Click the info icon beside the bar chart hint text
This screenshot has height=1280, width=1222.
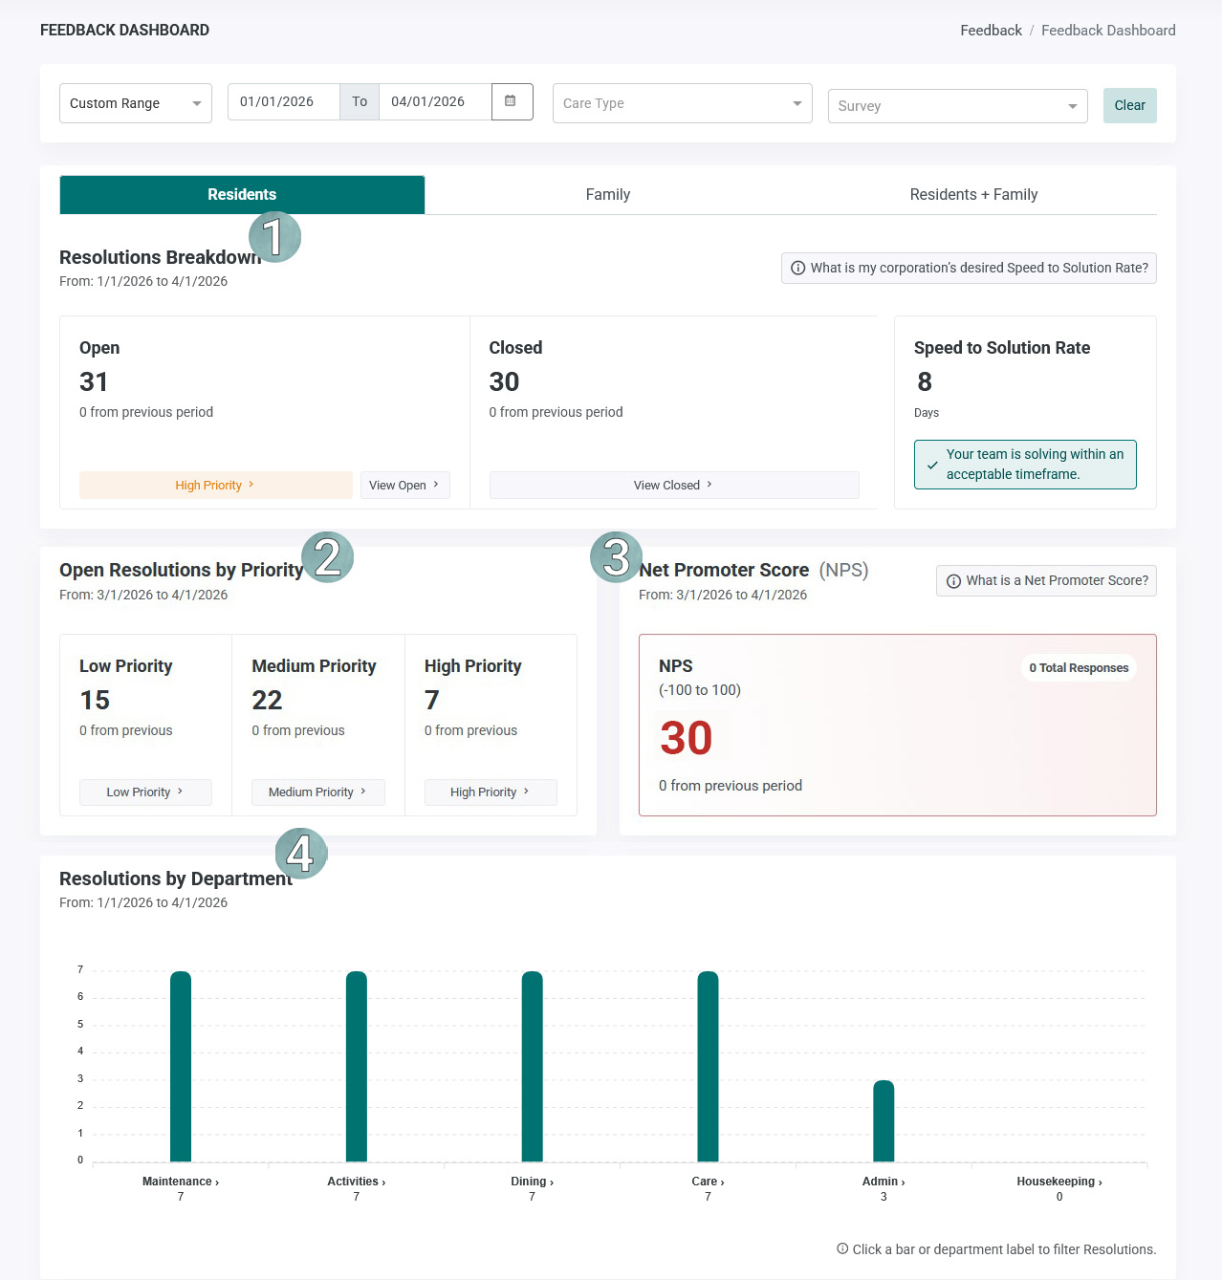coord(842,1248)
